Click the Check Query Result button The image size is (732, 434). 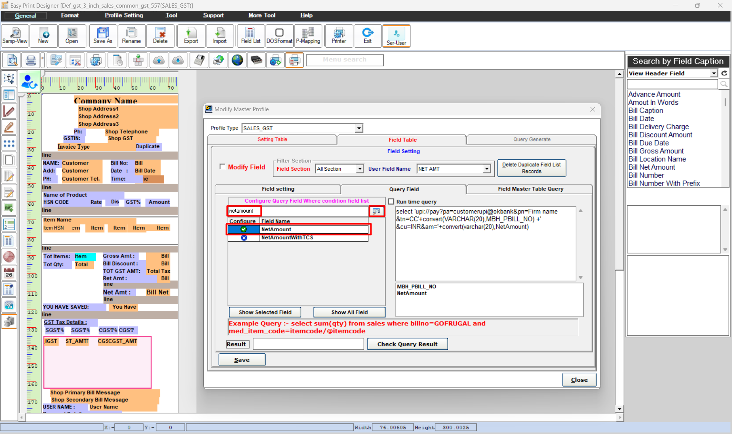[407, 344]
